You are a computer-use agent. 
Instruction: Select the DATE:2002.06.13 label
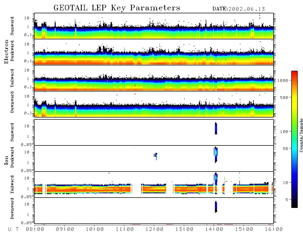point(239,9)
